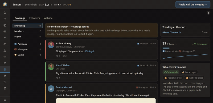The width and height of the screenshot is (213, 103).
Task: Click the Season 1 label
Action: (18, 5)
